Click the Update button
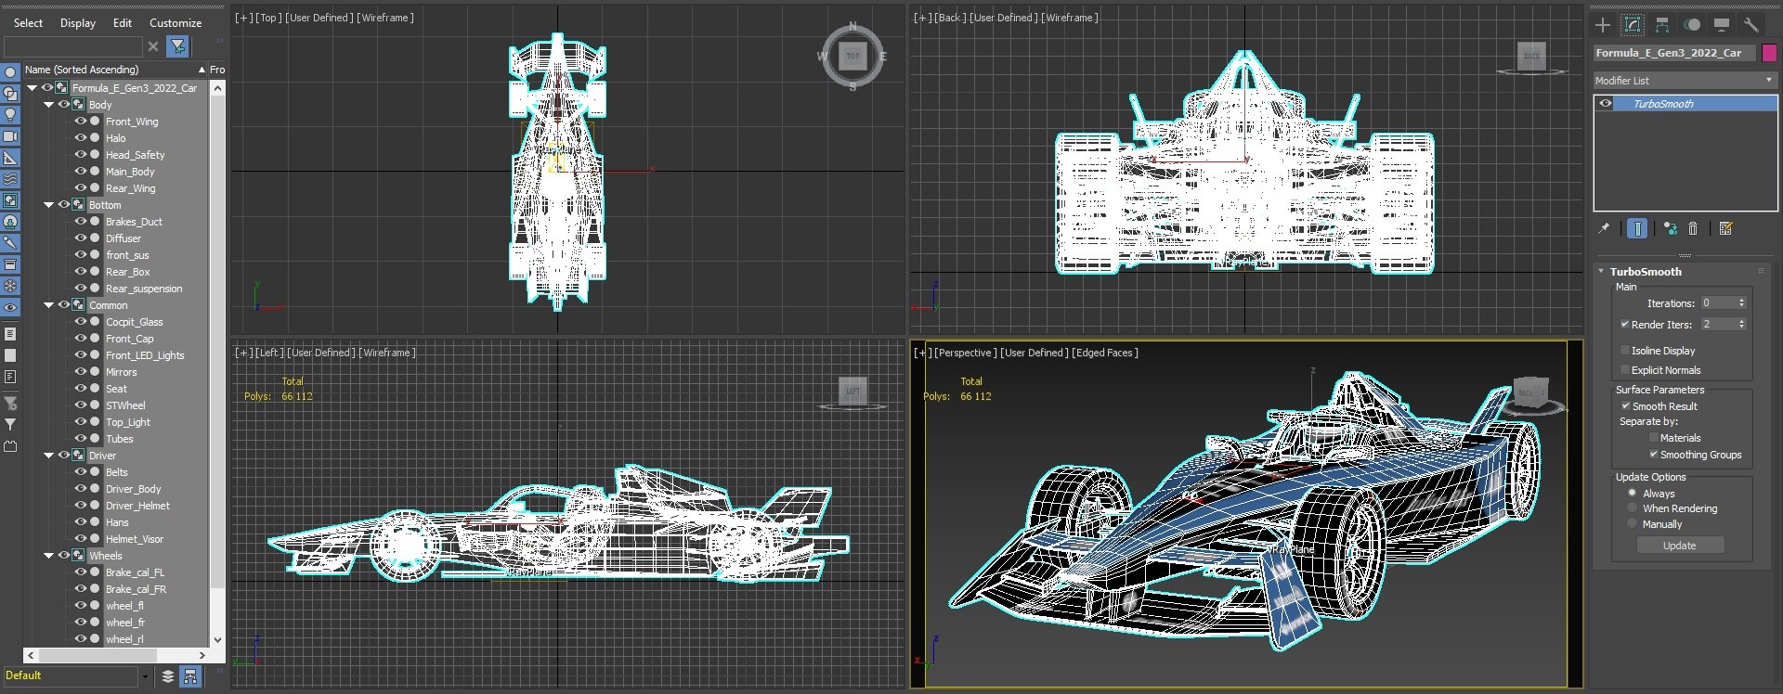 click(x=1679, y=546)
